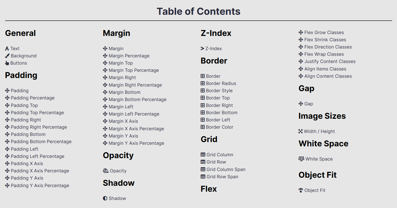The height and width of the screenshot is (208, 397).
Task: Click the icon beside the Object Fit link
Action: tap(301, 190)
